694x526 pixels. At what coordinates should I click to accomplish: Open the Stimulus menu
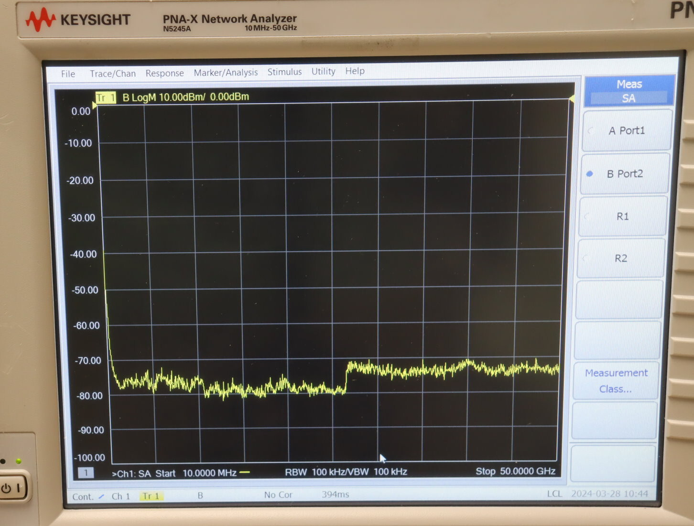pos(284,72)
